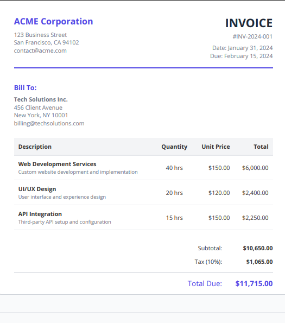Click the Bill To: heading
The height and width of the screenshot is (323, 285).
pos(26,88)
